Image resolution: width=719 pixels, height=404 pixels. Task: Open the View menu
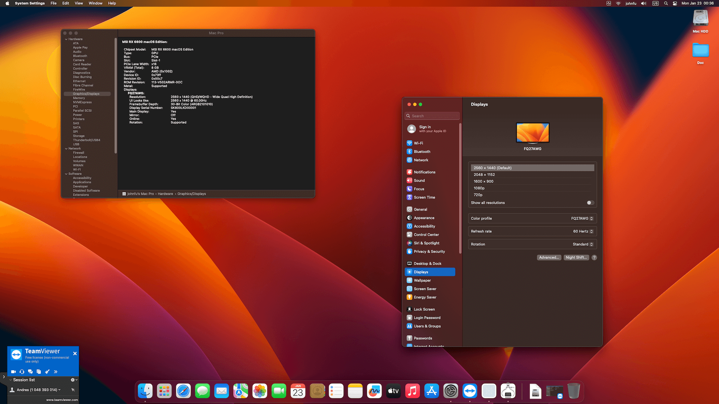coord(79,3)
